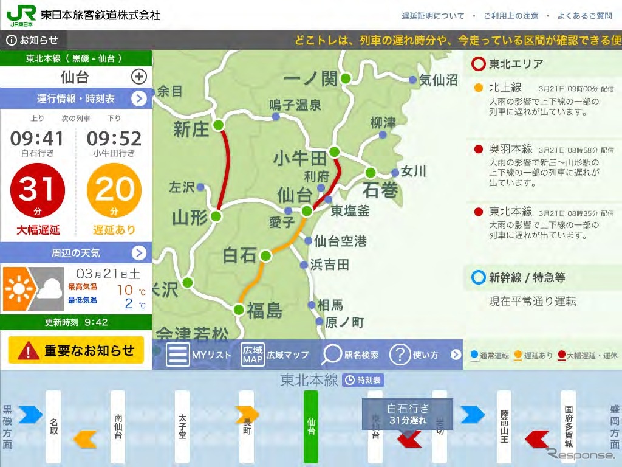
Task: Select 柳津 station marker
Action: (x=383, y=134)
